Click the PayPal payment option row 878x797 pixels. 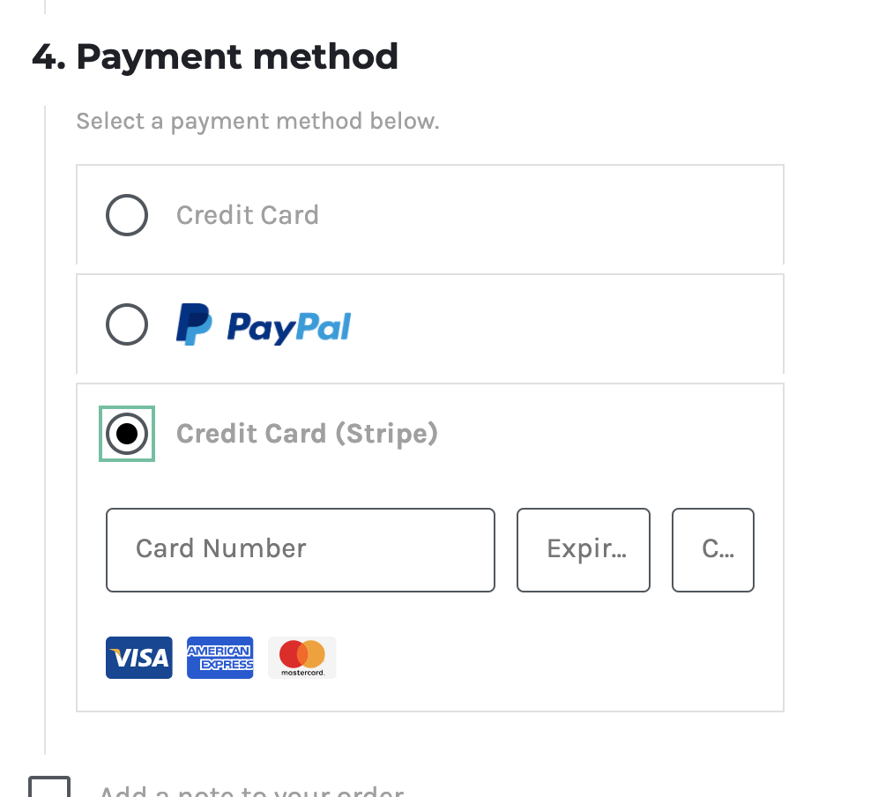[x=430, y=324]
